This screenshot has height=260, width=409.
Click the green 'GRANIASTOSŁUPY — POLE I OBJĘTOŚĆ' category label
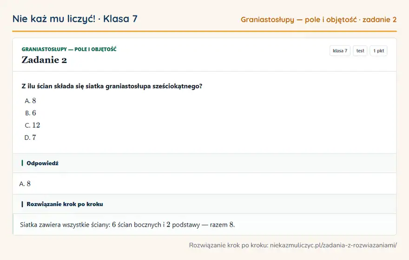click(69, 49)
